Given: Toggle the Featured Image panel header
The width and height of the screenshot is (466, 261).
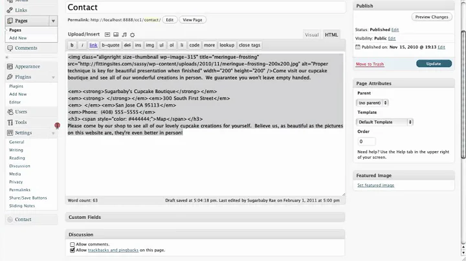Looking at the screenshot, I should pyautogui.click(x=404, y=175).
